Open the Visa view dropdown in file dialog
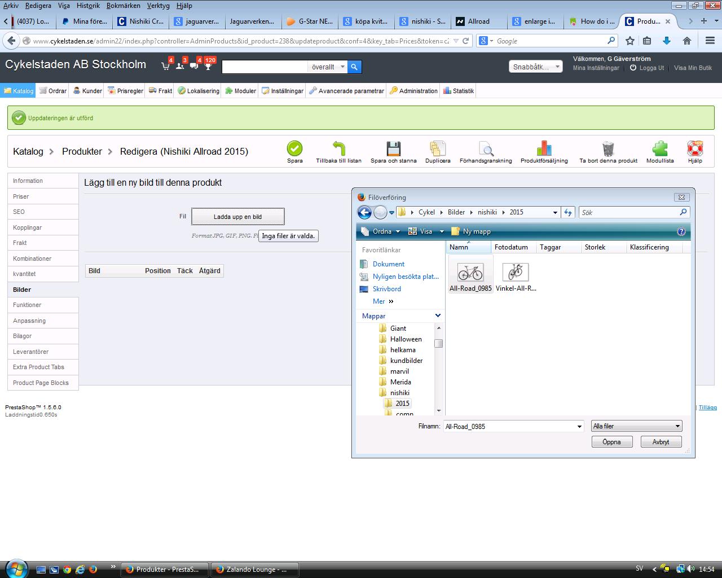Viewport: 722px width, 578px height. (x=426, y=231)
